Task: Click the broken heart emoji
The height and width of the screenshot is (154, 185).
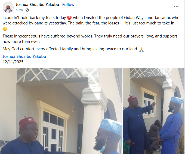Action: point(69,18)
